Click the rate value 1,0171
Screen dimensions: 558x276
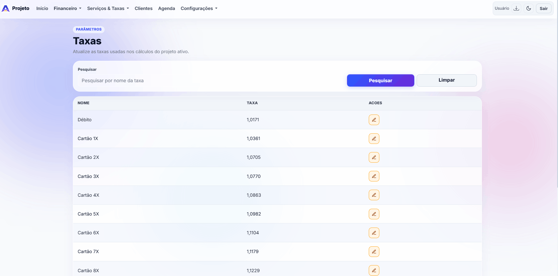click(253, 120)
